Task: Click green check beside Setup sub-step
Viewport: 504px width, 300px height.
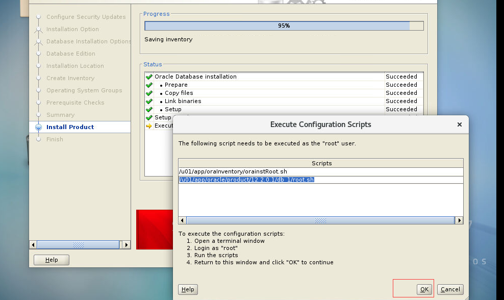Action: (x=149, y=109)
